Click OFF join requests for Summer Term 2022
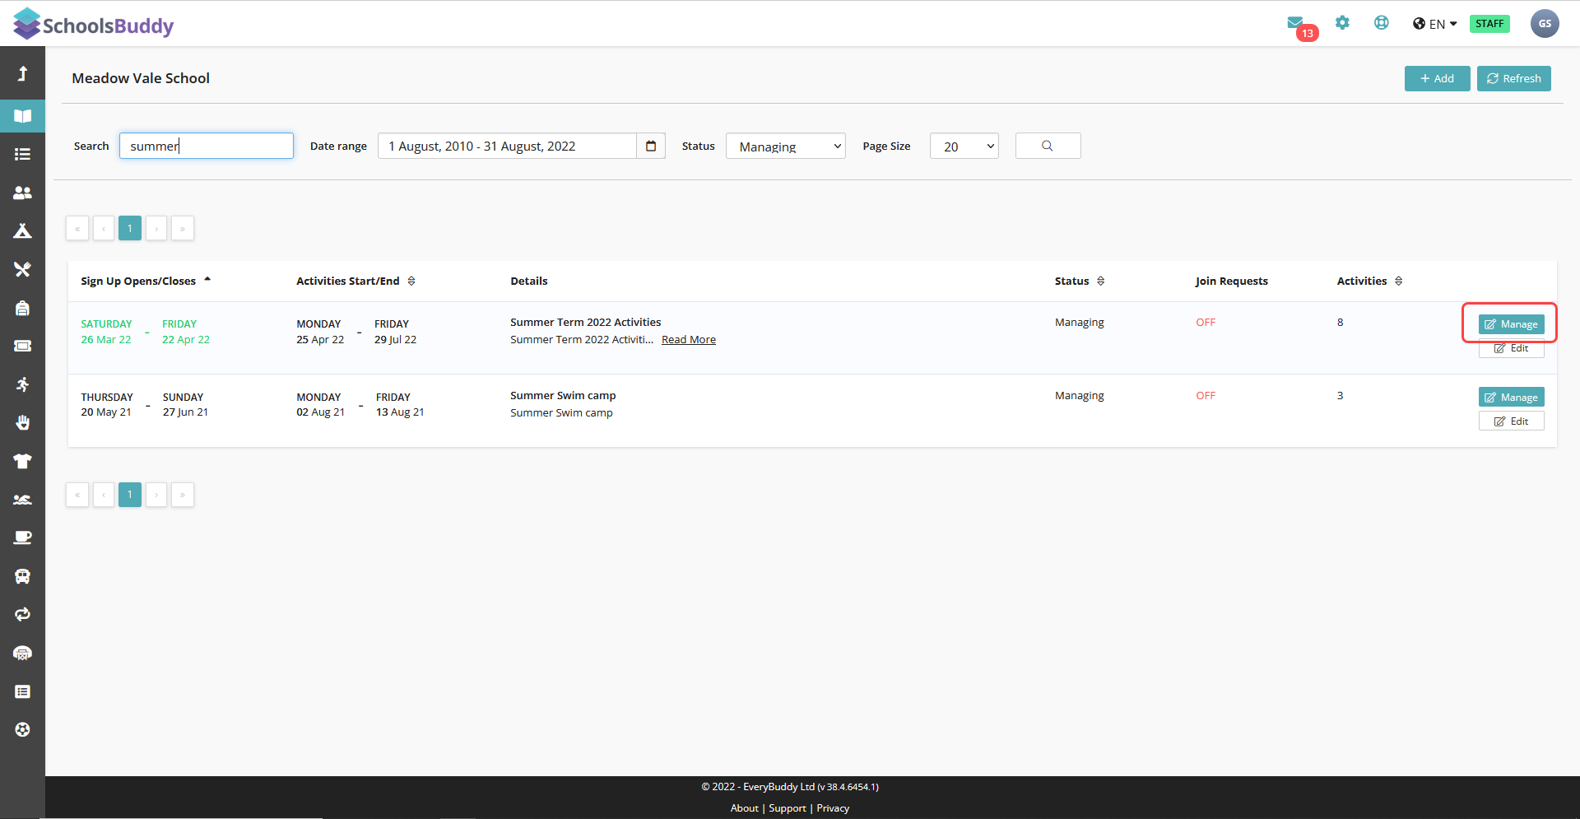The width and height of the screenshot is (1580, 819). pos(1206,322)
